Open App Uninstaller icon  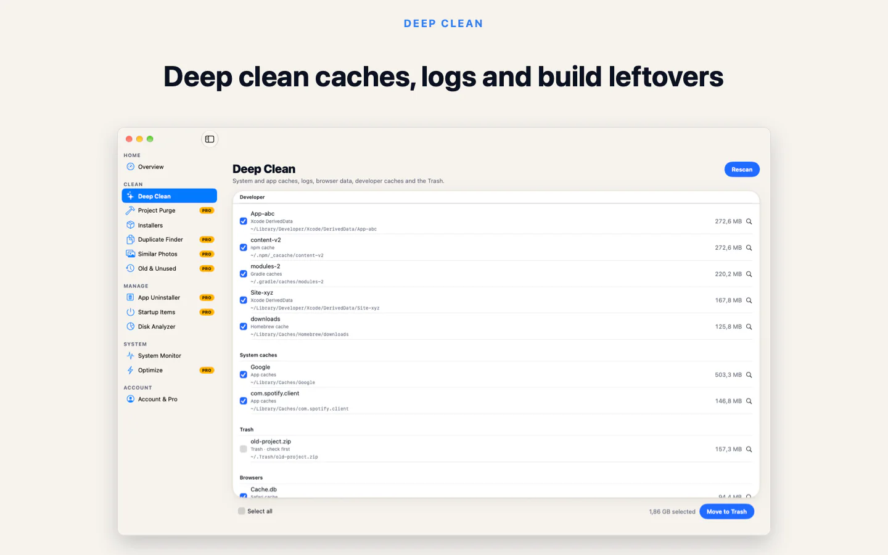pyautogui.click(x=131, y=298)
